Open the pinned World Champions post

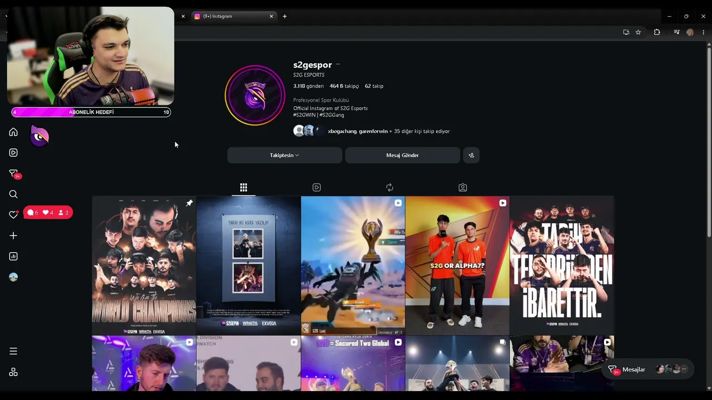click(144, 266)
